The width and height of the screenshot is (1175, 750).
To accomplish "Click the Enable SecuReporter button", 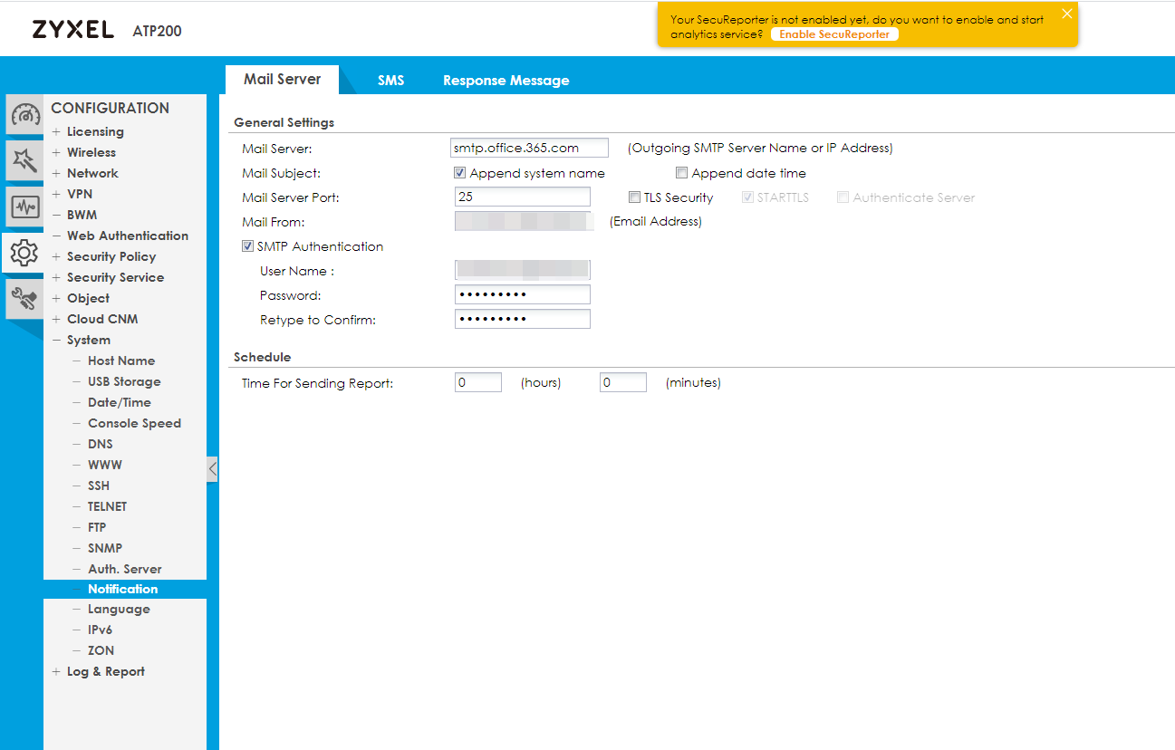I will 834,34.
